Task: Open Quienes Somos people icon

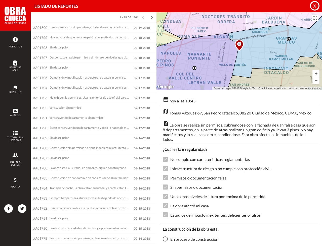Action: click(x=15, y=155)
